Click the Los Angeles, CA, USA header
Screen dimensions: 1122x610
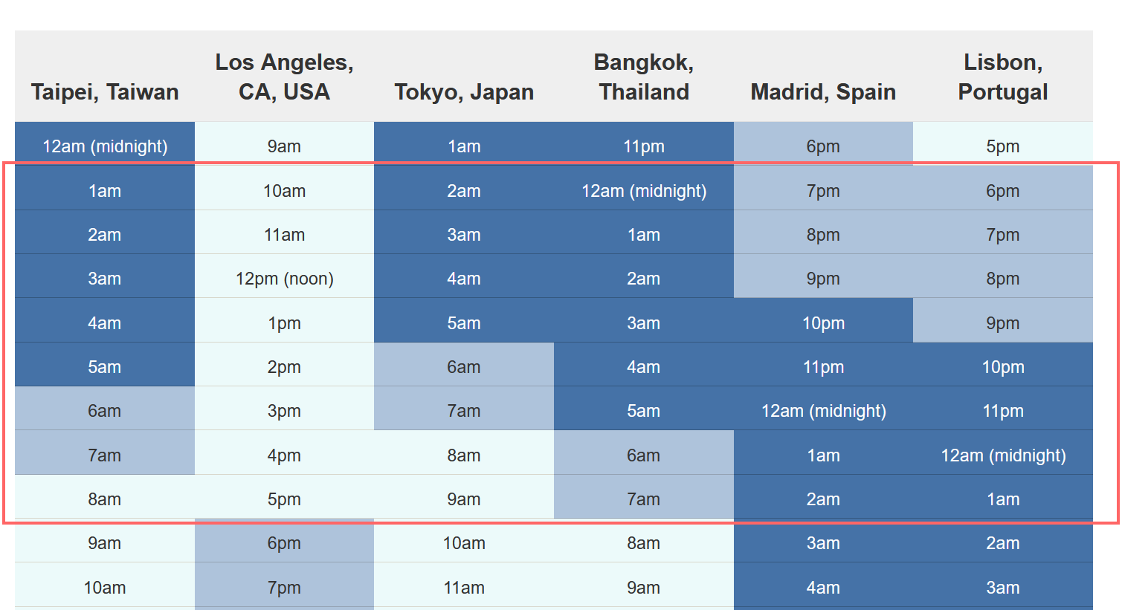pyautogui.click(x=284, y=77)
